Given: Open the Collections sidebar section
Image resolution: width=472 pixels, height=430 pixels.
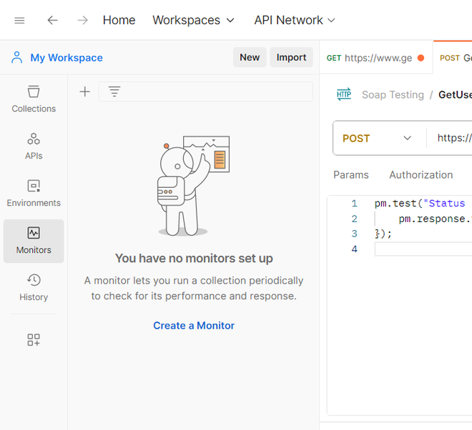Looking at the screenshot, I should 34,99.
